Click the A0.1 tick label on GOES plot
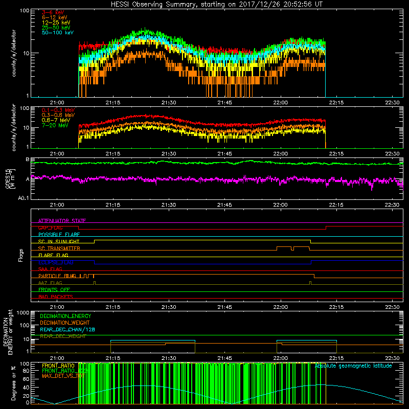409x409 pixels. pos(23,198)
